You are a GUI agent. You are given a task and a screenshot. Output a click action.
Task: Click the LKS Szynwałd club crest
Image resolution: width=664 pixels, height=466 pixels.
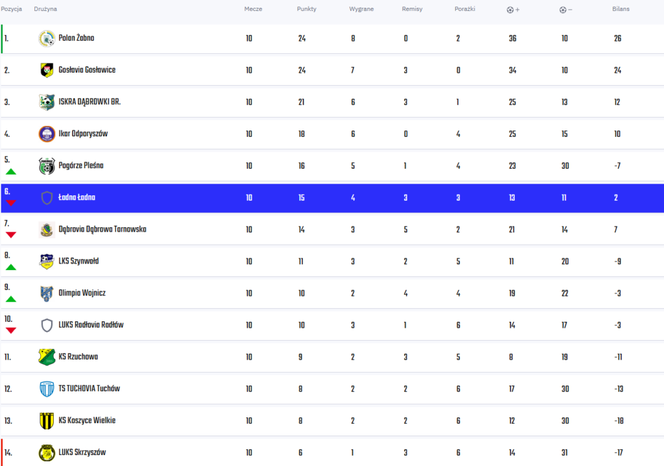point(47,261)
